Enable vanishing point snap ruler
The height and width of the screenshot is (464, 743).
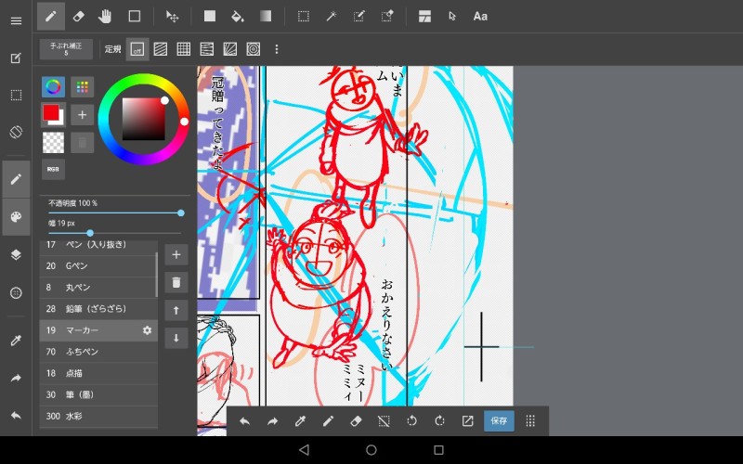(x=207, y=49)
